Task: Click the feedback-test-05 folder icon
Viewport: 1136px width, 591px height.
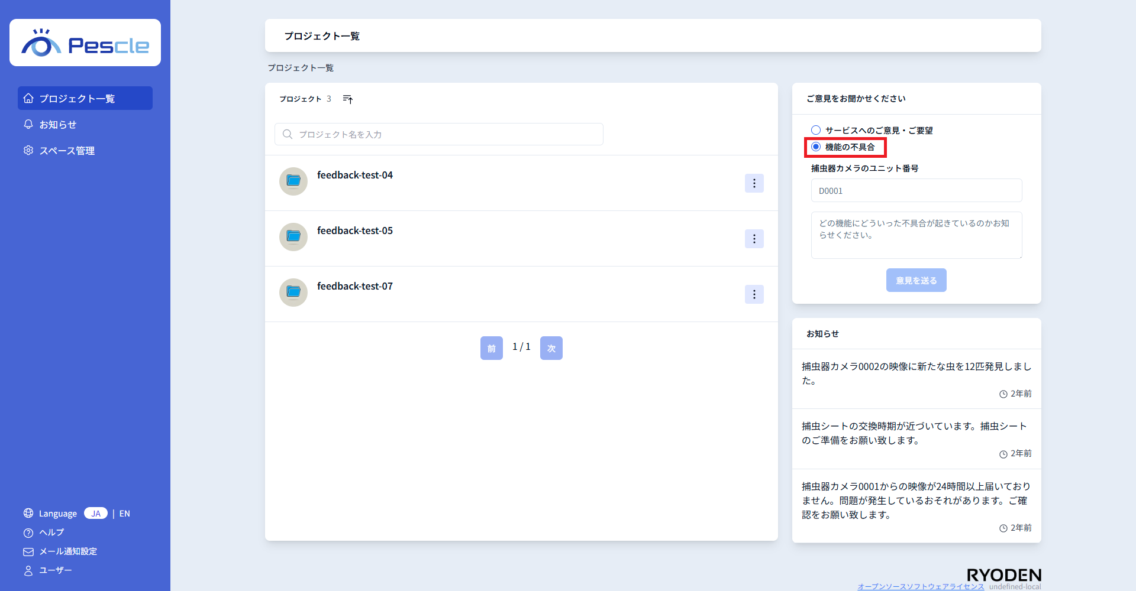Action: (x=293, y=236)
